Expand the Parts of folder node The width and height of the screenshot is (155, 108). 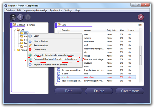(15, 50)
